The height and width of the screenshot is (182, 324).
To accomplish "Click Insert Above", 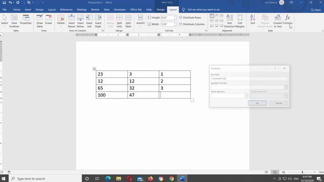I will (x=71, y=21).
